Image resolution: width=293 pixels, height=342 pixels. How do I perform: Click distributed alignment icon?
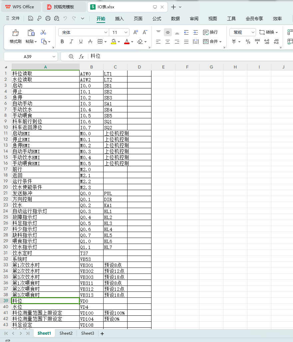pyautogui.click(x=195, y=42)
